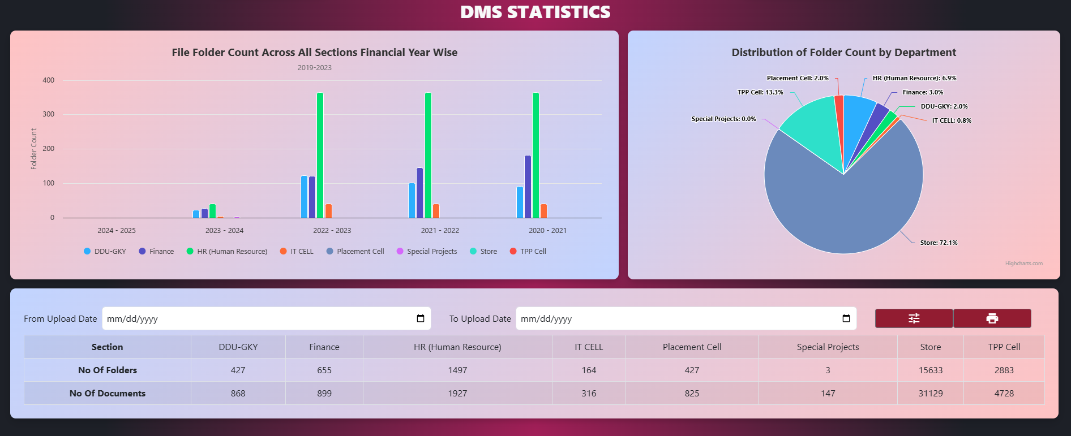Toggle Finance series in chart legend

(x=156, y=252)
